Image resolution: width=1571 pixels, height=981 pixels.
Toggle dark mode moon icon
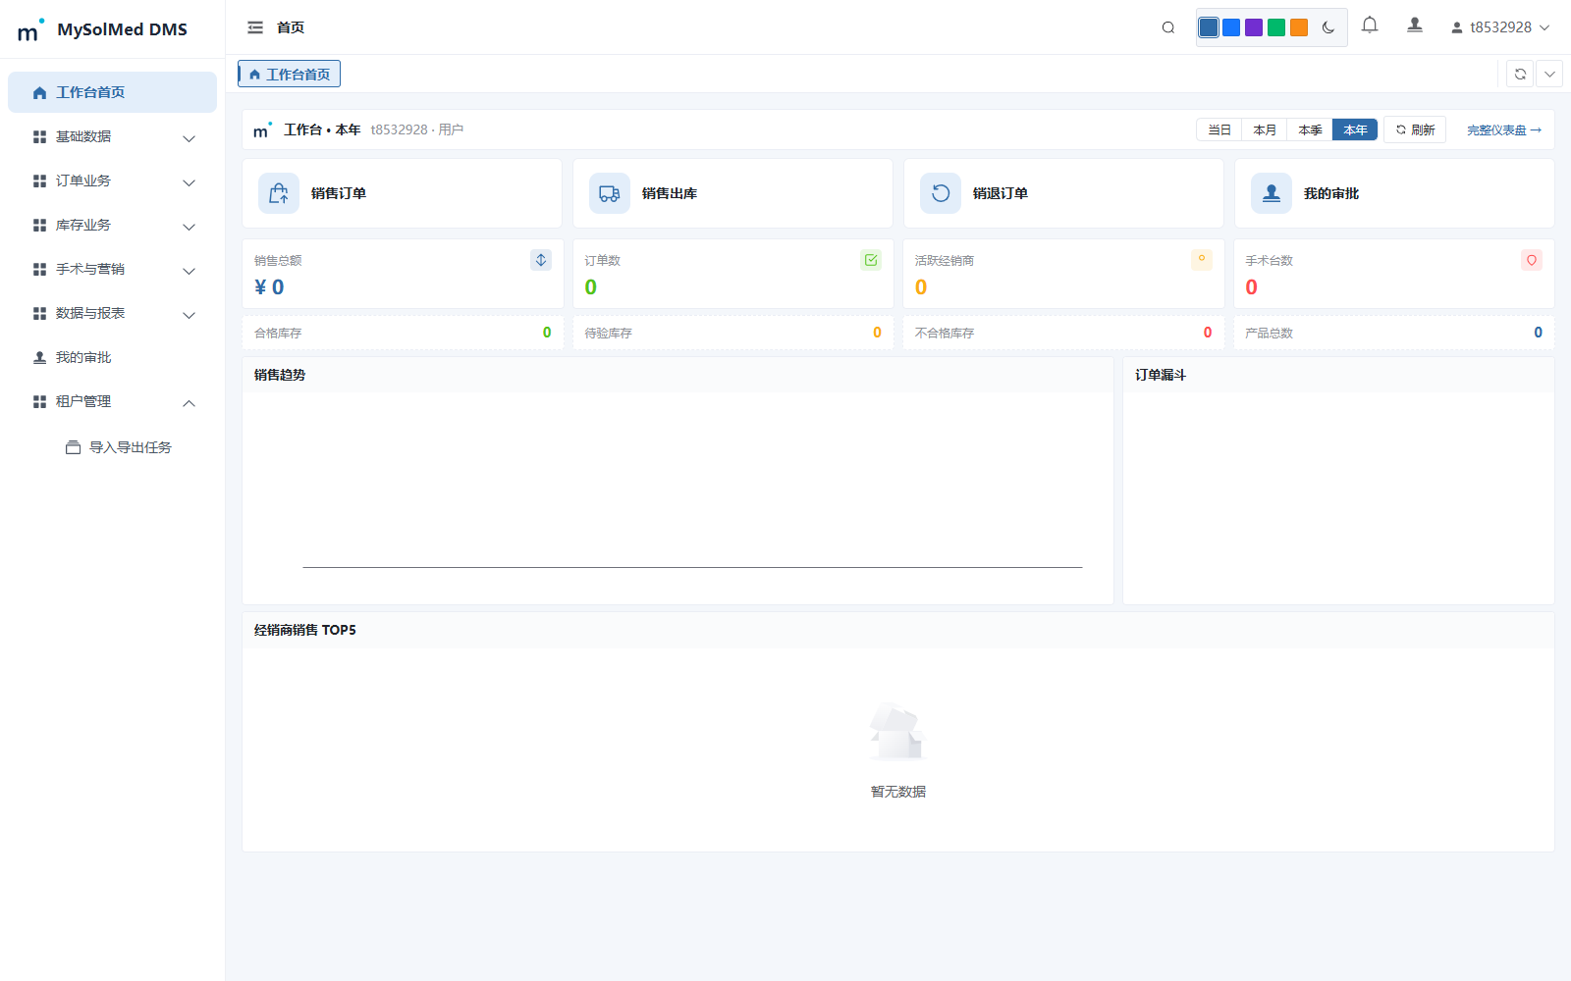1328,27
